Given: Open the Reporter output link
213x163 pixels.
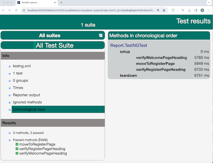Looking at the screenshot, I should 26,95.
